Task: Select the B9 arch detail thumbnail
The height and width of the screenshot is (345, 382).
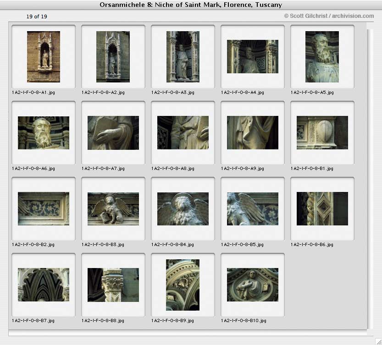Action: [x=183, y=285]
